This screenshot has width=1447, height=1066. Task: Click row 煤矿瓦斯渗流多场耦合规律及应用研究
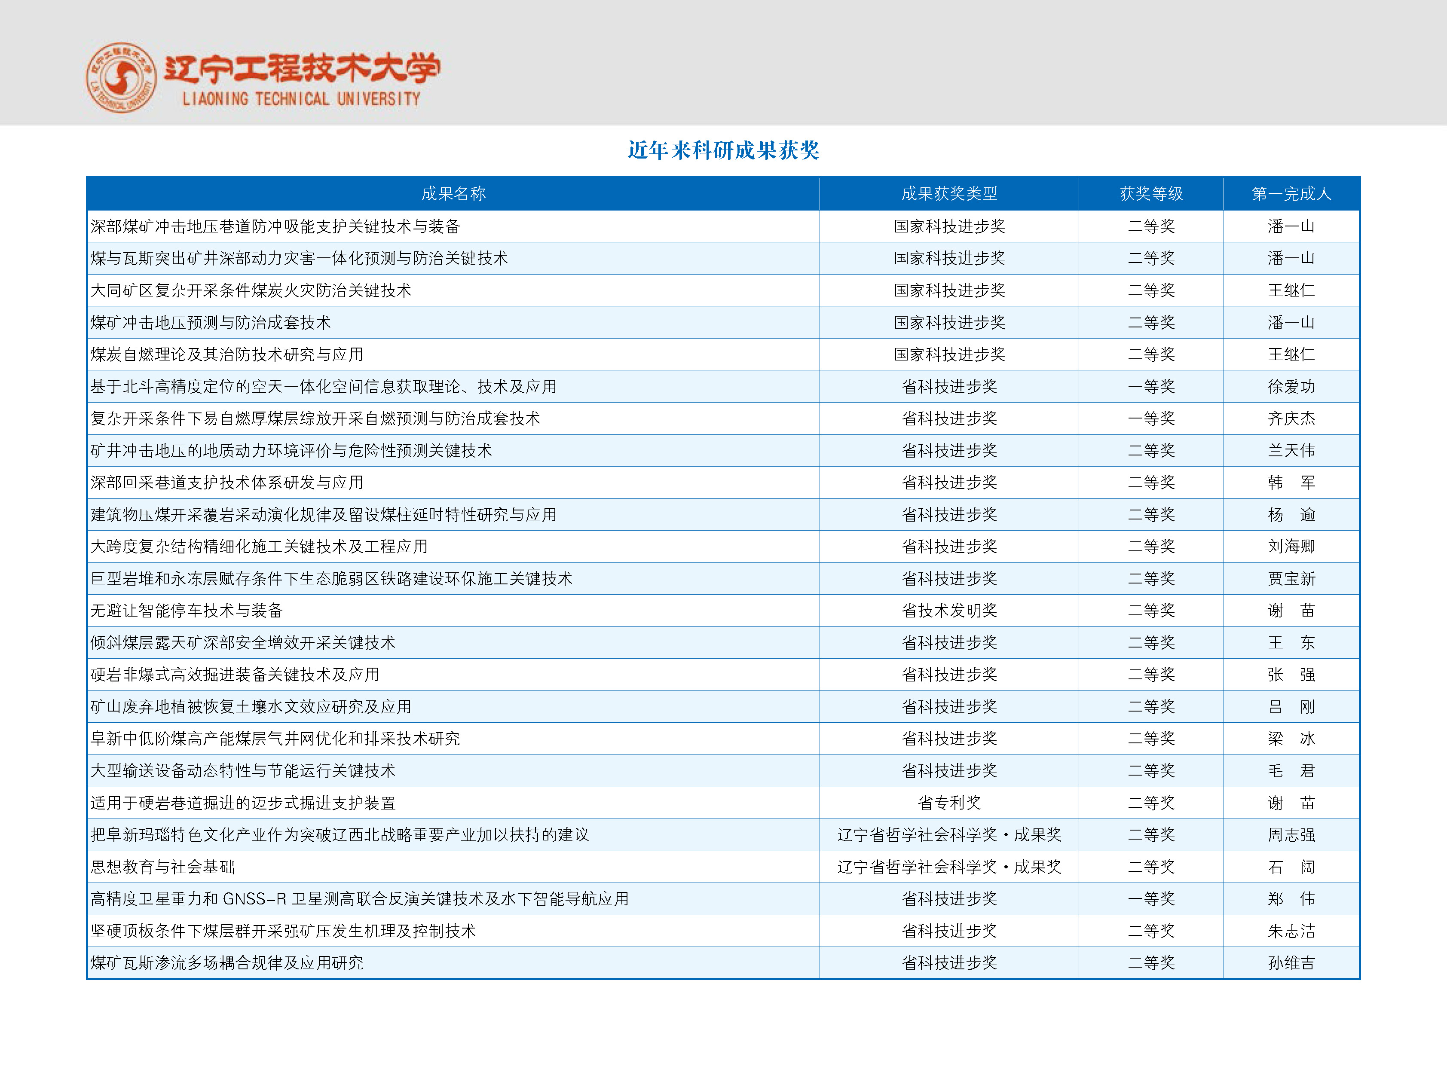pyautogui.click(x=723, y=963)
